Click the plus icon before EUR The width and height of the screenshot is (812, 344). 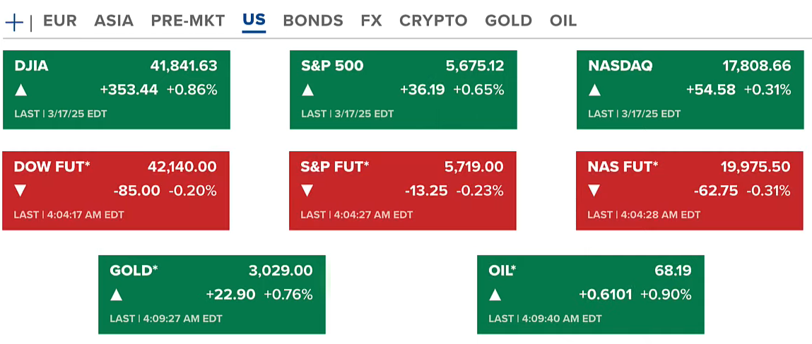tap(14, 22)
